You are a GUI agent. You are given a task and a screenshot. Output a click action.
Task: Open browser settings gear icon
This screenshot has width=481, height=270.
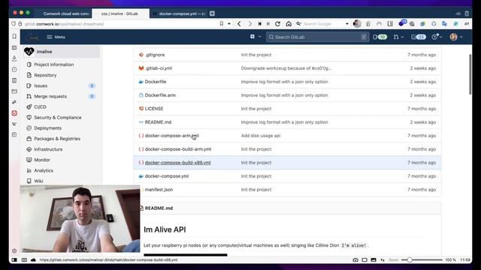click(14, 250)
